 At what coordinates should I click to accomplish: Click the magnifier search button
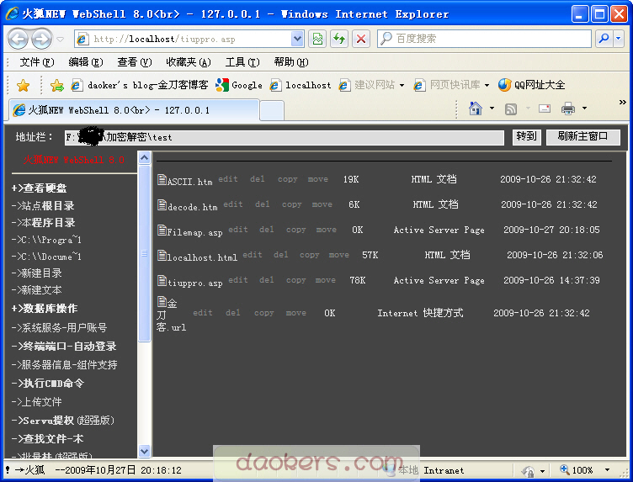[604, 39]
